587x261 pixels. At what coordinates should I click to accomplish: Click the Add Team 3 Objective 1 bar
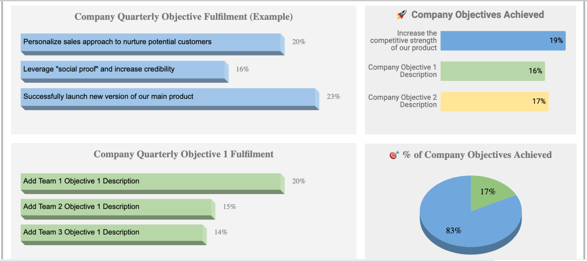(x=113, y=232)
